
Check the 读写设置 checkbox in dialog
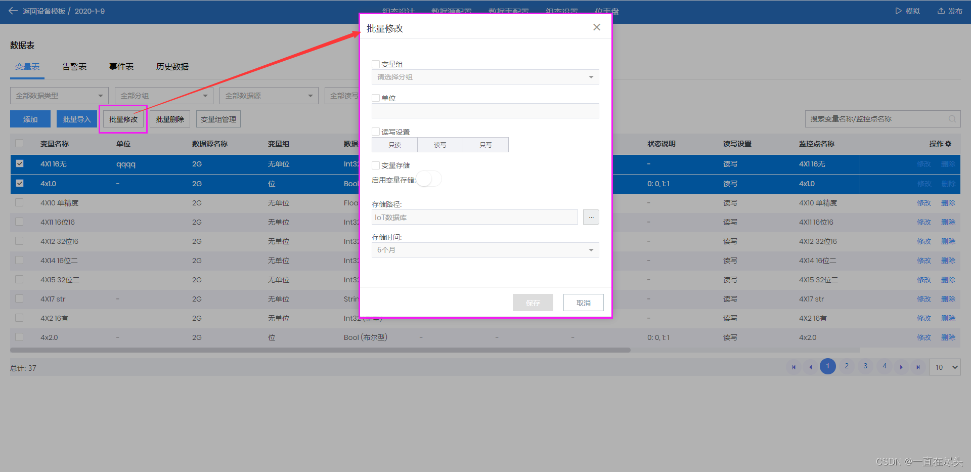(376, 132)
